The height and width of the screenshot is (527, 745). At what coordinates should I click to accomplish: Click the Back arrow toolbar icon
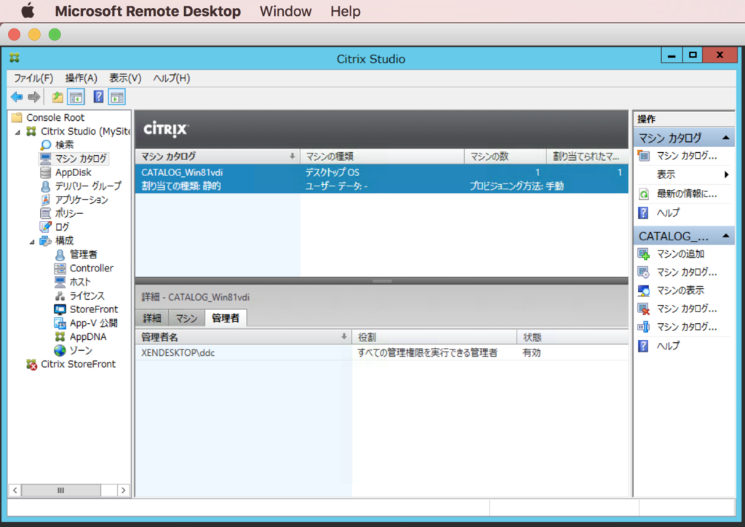(17, 97)
